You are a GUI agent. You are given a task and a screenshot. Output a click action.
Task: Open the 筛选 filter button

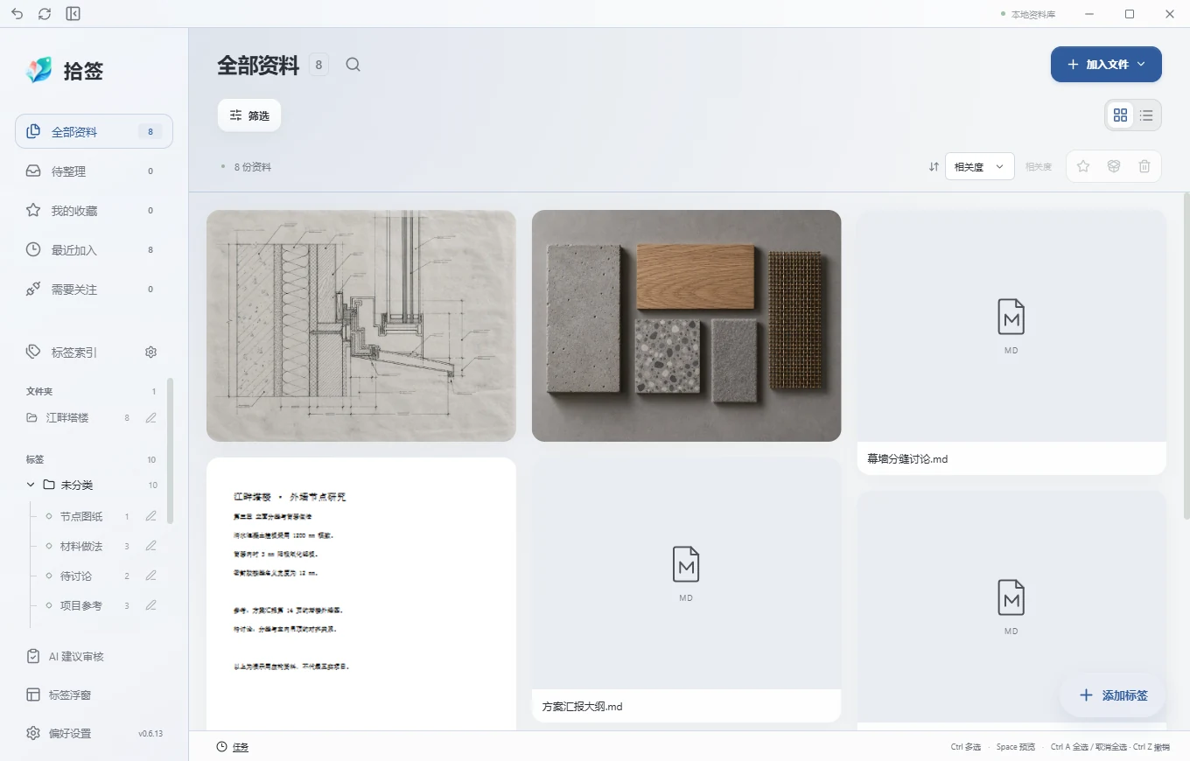tap(249, 115)
